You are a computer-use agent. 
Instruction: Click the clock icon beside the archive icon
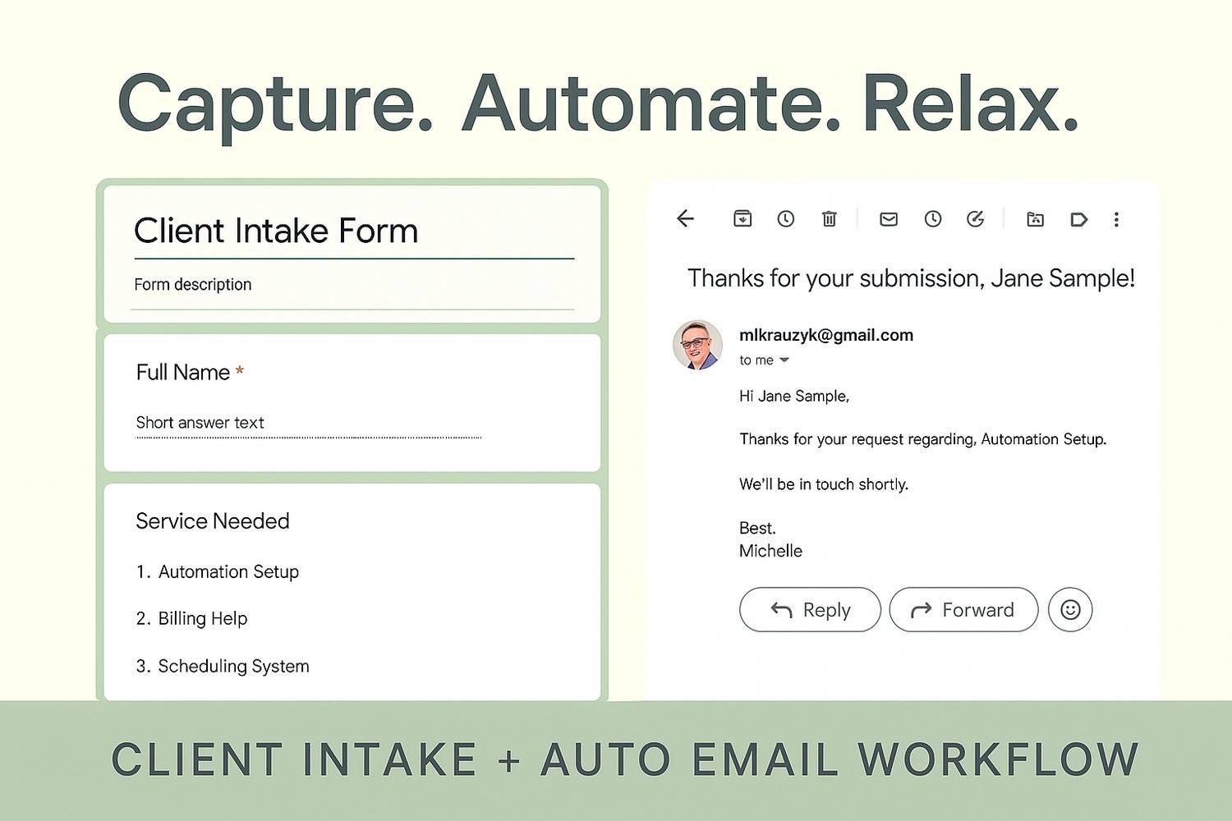[786, 218]
